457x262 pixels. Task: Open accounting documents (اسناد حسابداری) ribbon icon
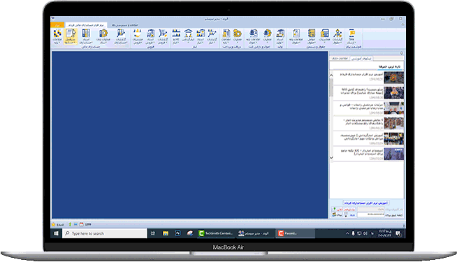coord(86,36)
